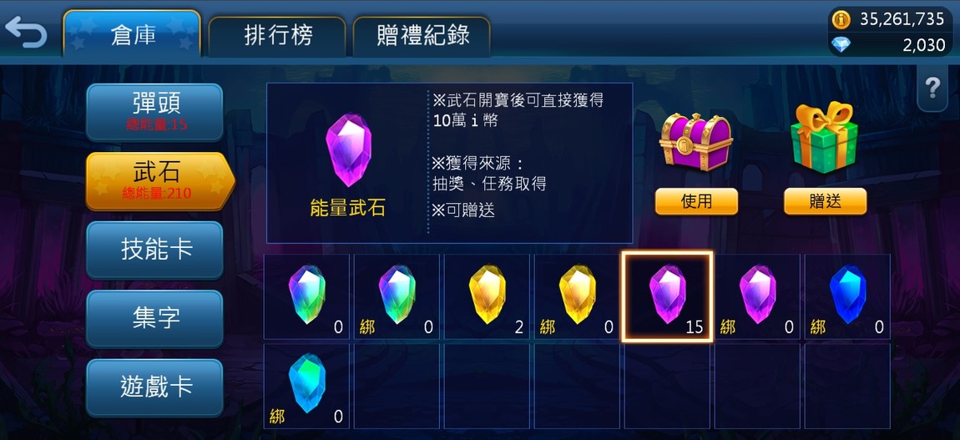This screenshot has width=960, height=440.
Task: Open the 彈頭 category
Action: coord(155,112)
